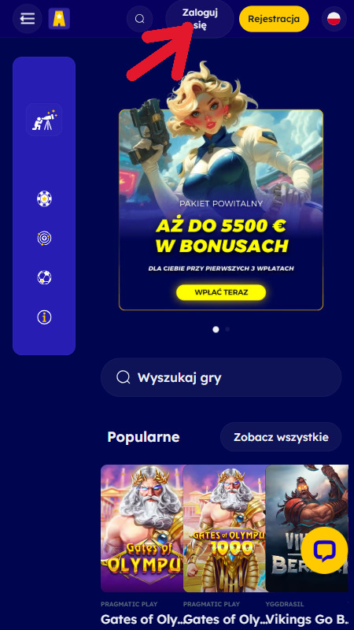The width and height of the screenshot is (354, 630).
Task: Open the Gates of Olympus 1000 thumbnail
Action: [225, 528]
